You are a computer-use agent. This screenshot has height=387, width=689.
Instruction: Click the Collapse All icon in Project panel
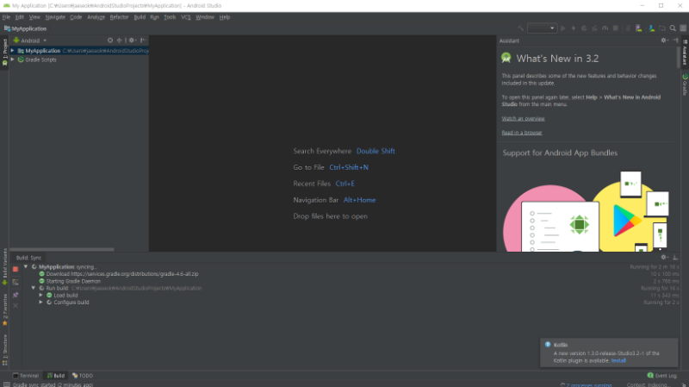(x=119, y=40)
